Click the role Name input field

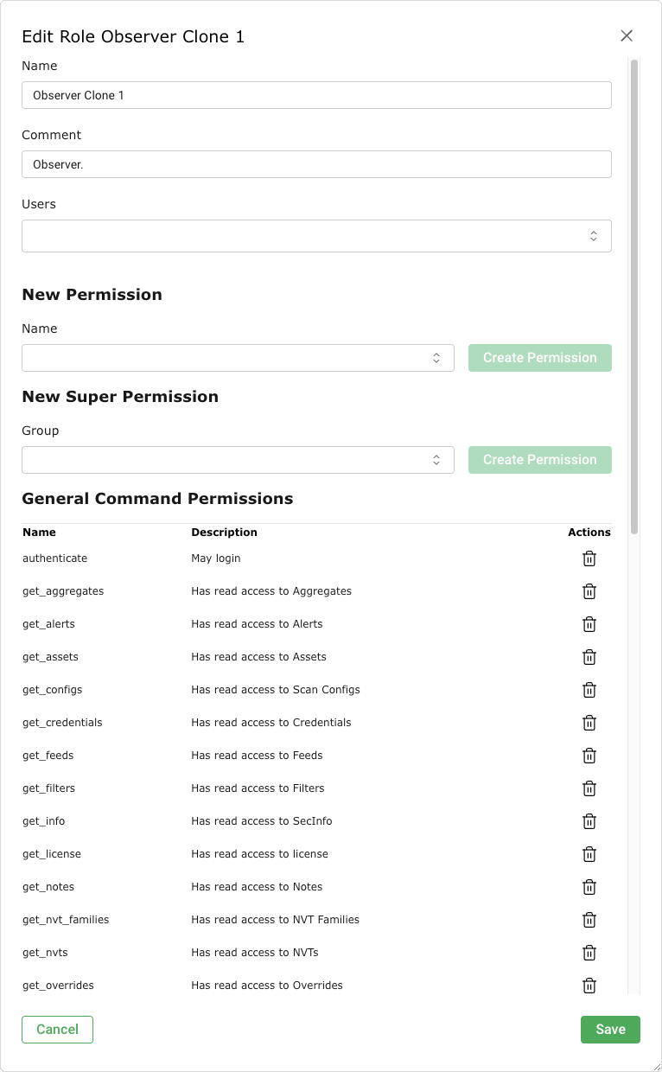coord(316,95)
